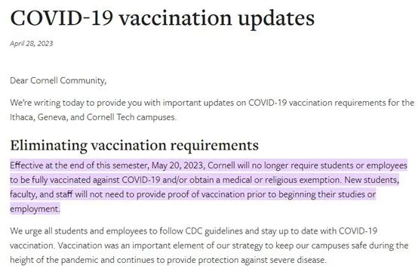418x272 pixels.
Task: Click 'New students,' in highlighted paragraph
Action: pos(372,180)
